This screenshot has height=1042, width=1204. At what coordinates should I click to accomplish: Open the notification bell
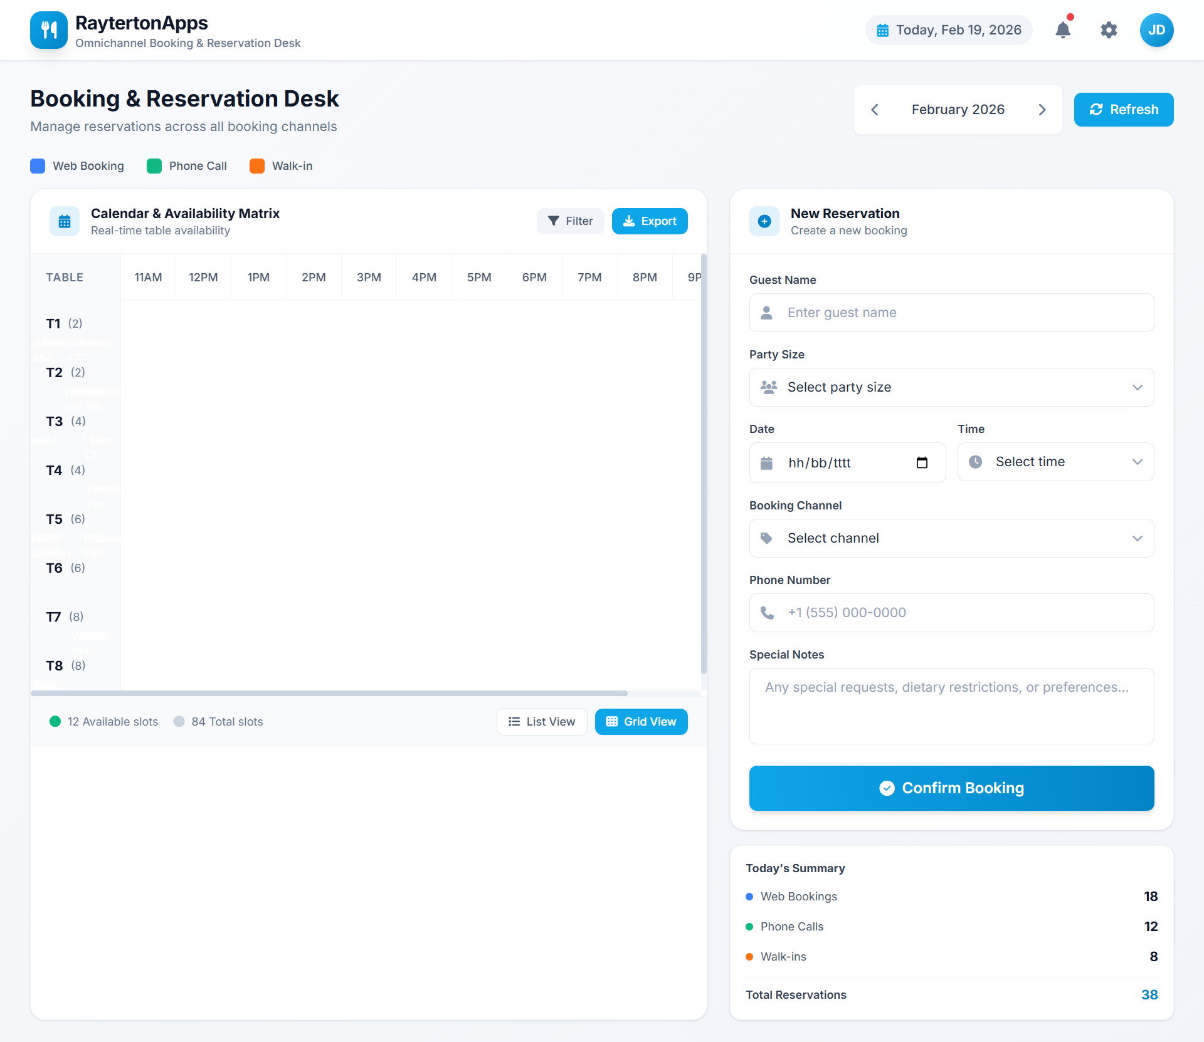(x=1062, y=30)
